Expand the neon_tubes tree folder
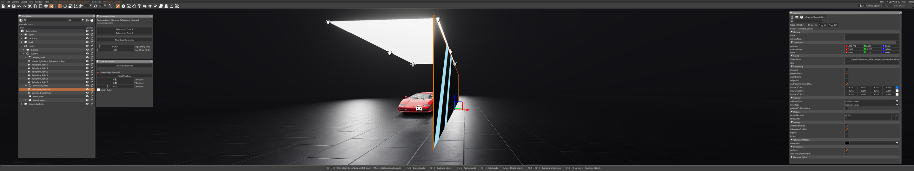This screenshot has width=914, height=171. pos(26,96)
